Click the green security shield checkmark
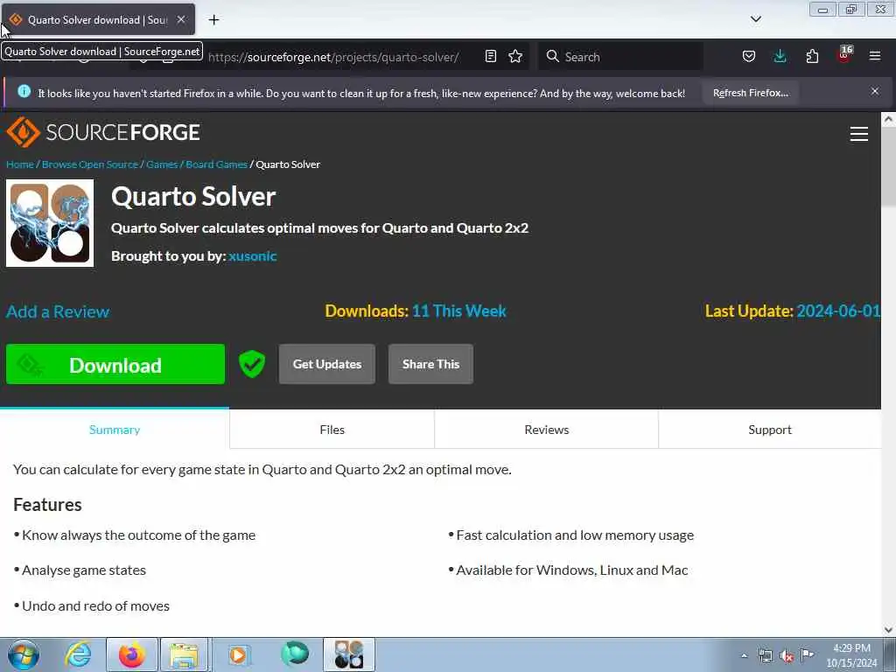Viewport: 896px width, 672px height. tap(252, 364)
